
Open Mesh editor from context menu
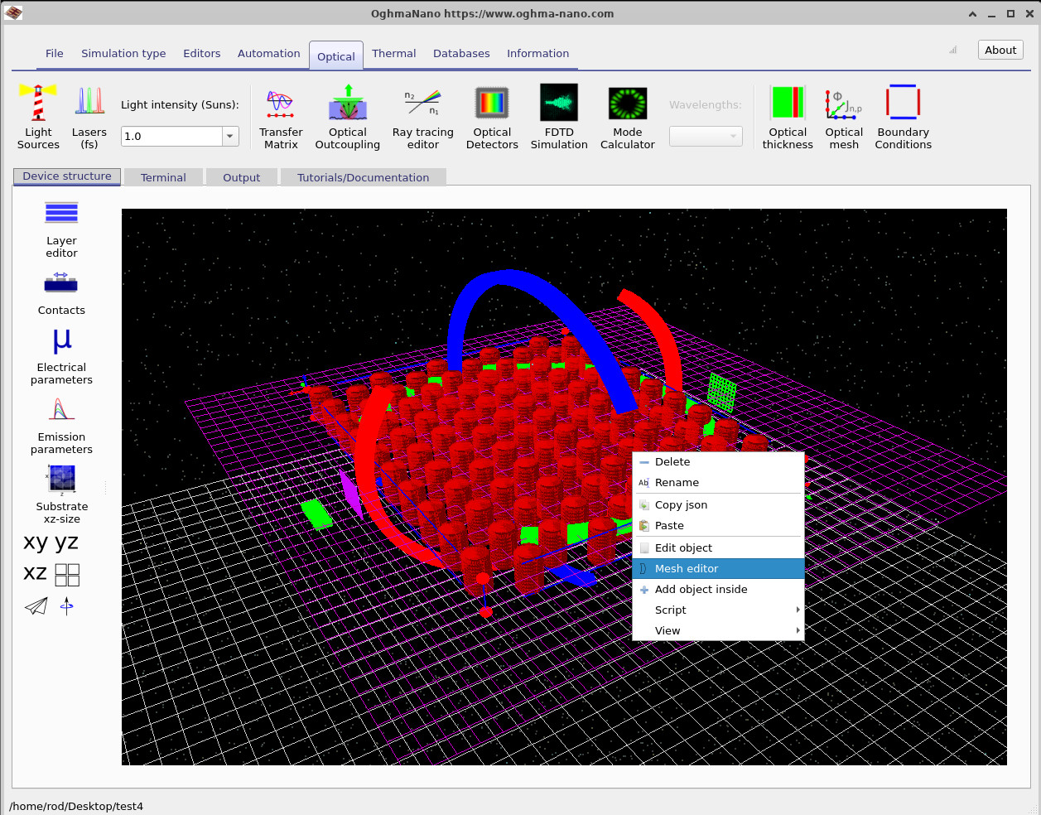click(718, 569)
